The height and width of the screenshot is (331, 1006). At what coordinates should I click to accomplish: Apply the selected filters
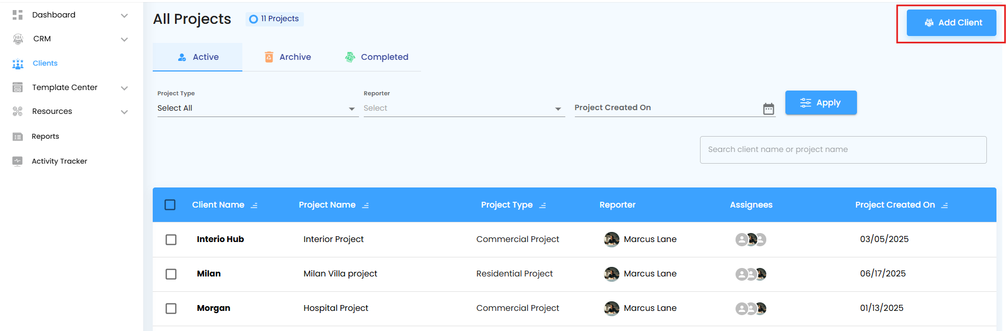click(x=820, y=103)
